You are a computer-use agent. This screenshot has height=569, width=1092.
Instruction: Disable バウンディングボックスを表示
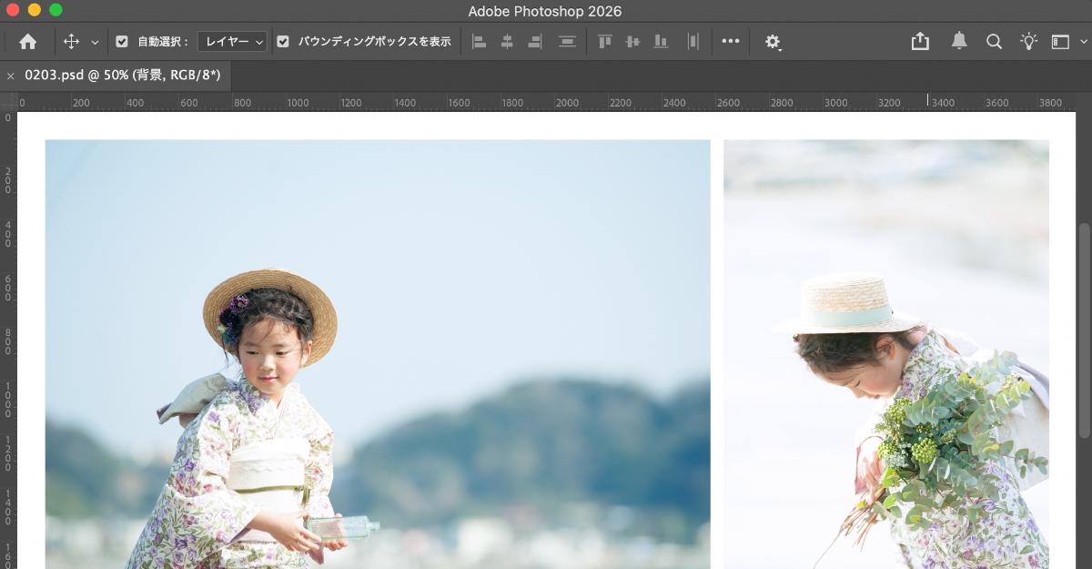point(283,41)
